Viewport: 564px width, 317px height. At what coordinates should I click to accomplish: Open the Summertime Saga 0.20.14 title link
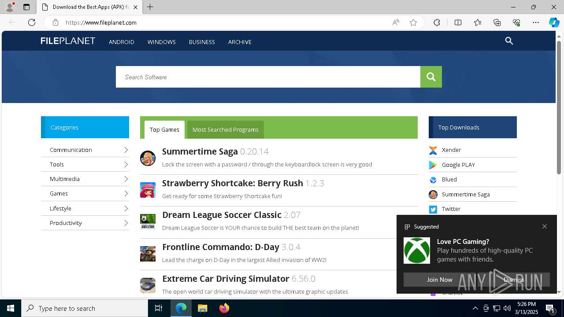tap(215, 151)
